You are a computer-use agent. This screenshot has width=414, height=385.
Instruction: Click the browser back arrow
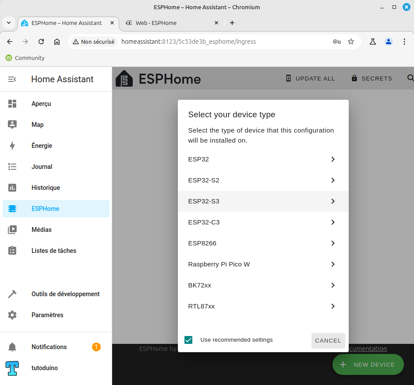pos(10,42)
